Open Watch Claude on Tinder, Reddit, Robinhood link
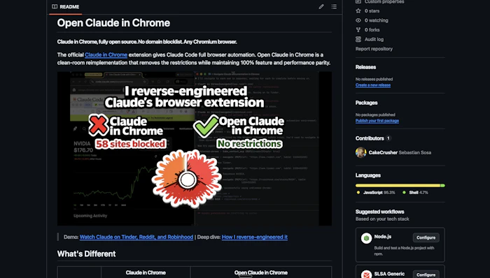Image resolution: width=490 pixels, height=278 pixels. 136,237
